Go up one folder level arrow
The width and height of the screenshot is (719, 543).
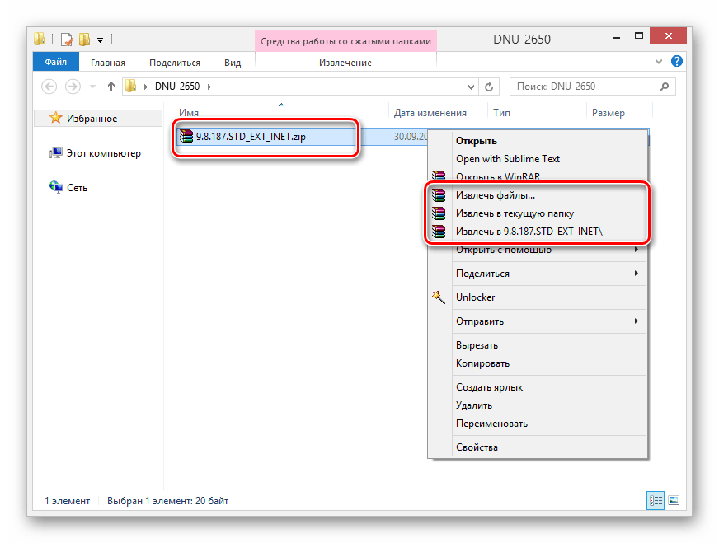click(x=111, y=87)
